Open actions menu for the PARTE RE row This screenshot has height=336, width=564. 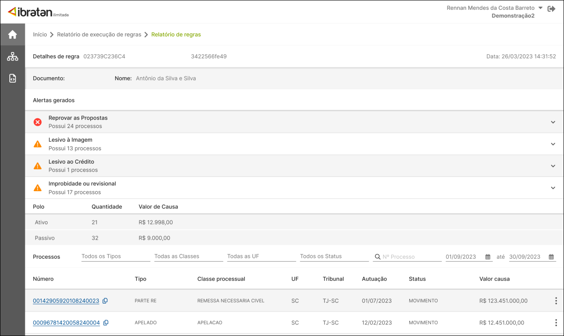coord(556,301)
